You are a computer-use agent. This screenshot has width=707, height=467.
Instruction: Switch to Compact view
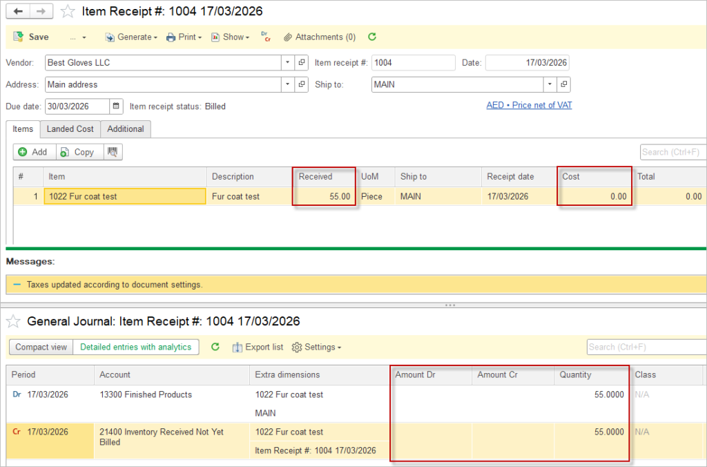point(41,347)
